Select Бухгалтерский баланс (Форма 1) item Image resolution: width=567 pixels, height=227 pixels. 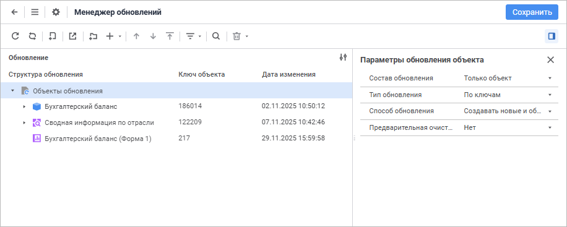pyautogui.click(x=98, y=138)
